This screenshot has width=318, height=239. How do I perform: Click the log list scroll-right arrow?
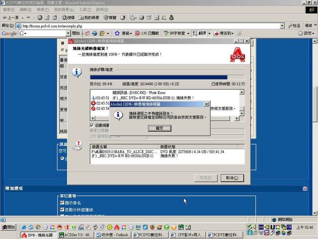point(237,118)
